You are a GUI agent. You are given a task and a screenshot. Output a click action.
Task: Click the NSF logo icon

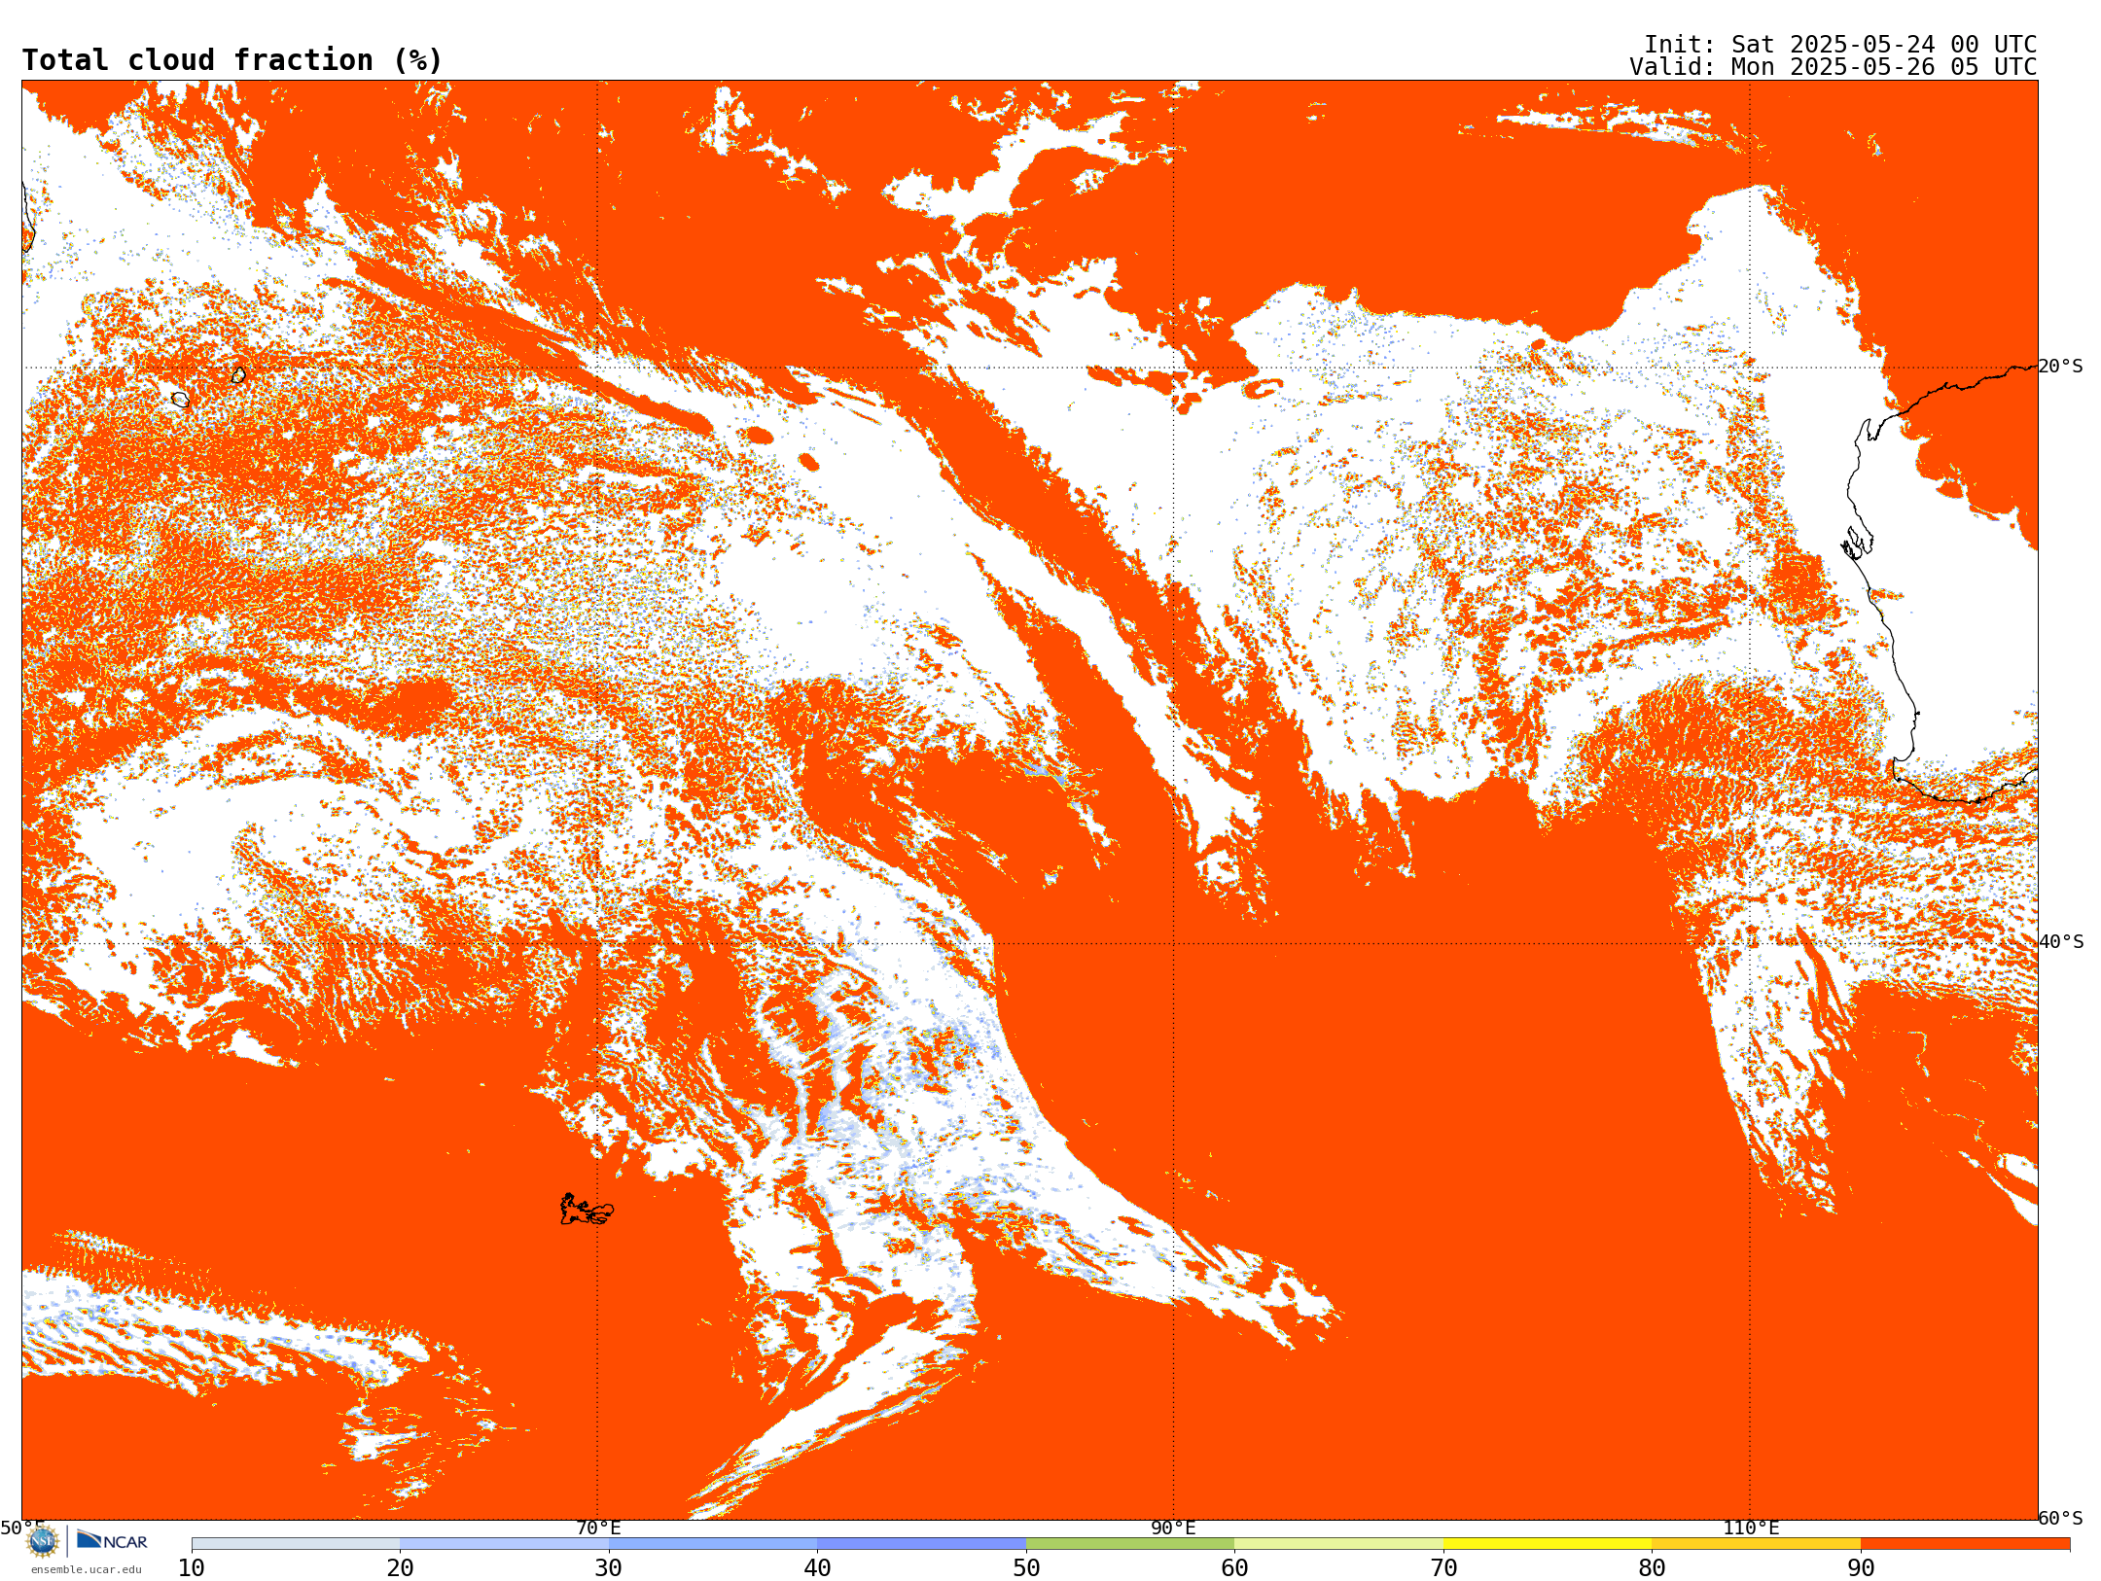point(43,1541)
